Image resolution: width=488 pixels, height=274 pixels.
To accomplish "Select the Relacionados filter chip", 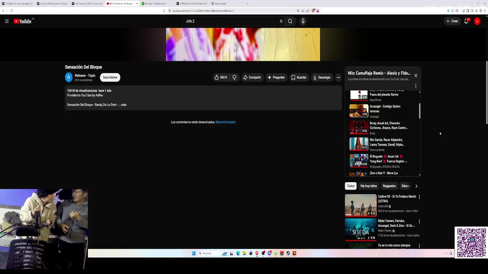I will click(406, 186).
